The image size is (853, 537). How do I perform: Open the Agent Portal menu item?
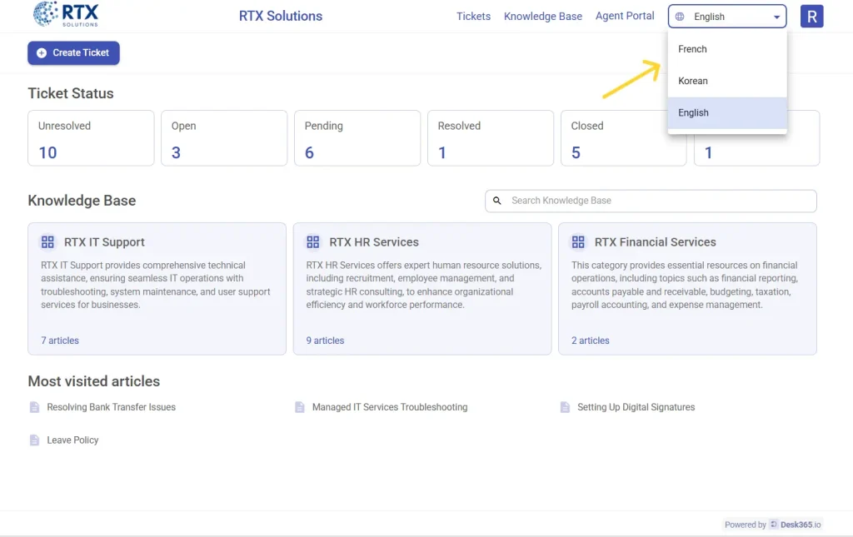tap(625, 16)
